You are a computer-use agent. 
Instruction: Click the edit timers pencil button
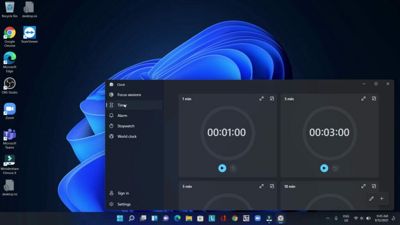pos(371,198)
